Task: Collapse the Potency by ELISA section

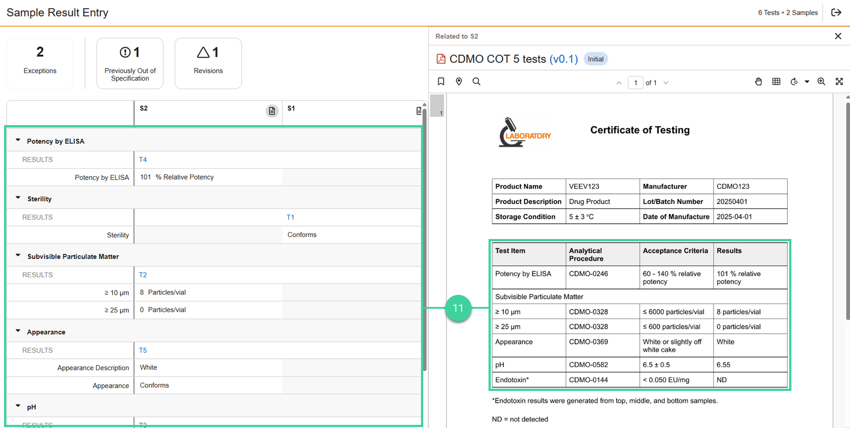Action: 18,140
